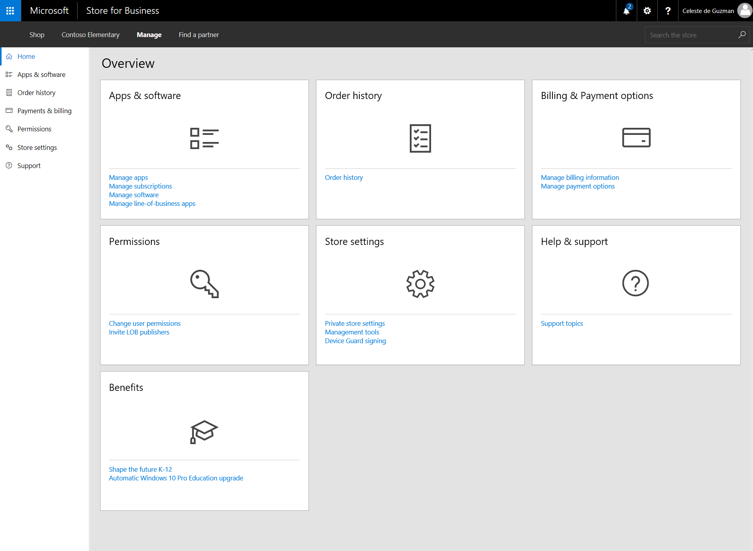Open the Order history tile link
The width and height of the screenshot is (753, 551).
[x=344, y=177]
